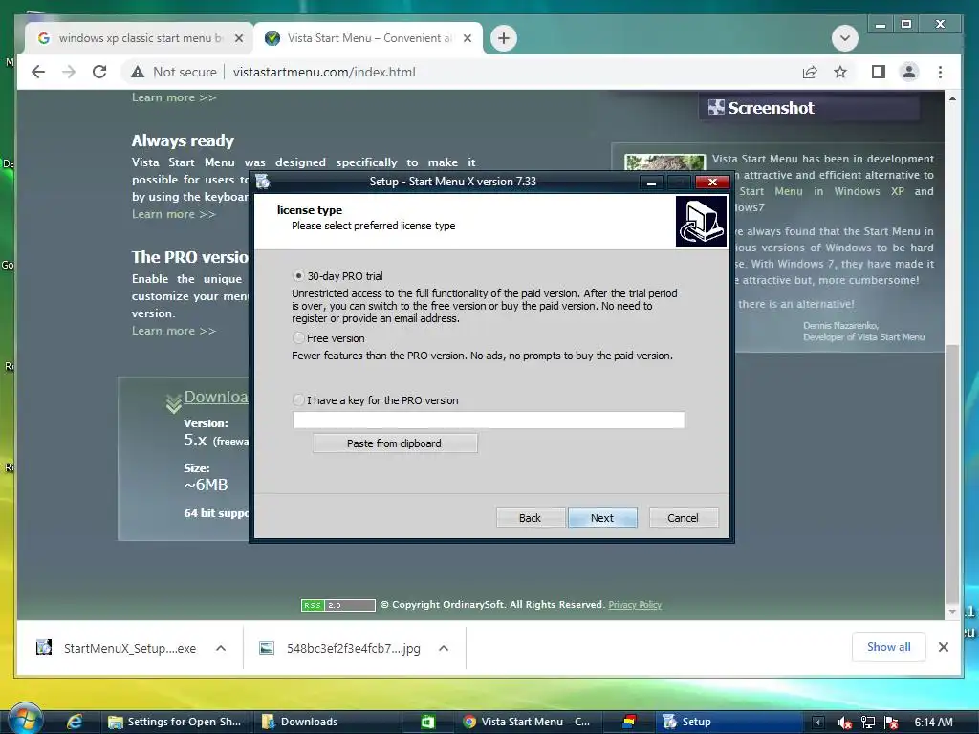Open the 548bc3ef2f3e4fcb7 jpg download

339,648
